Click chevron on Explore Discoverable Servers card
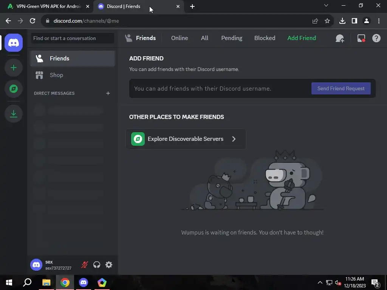Screen dimensions: 387x290 click(x=234, y=139)
